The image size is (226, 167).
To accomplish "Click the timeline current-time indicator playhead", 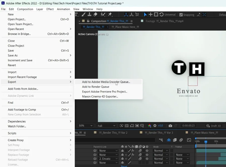I will click(206, 142).
